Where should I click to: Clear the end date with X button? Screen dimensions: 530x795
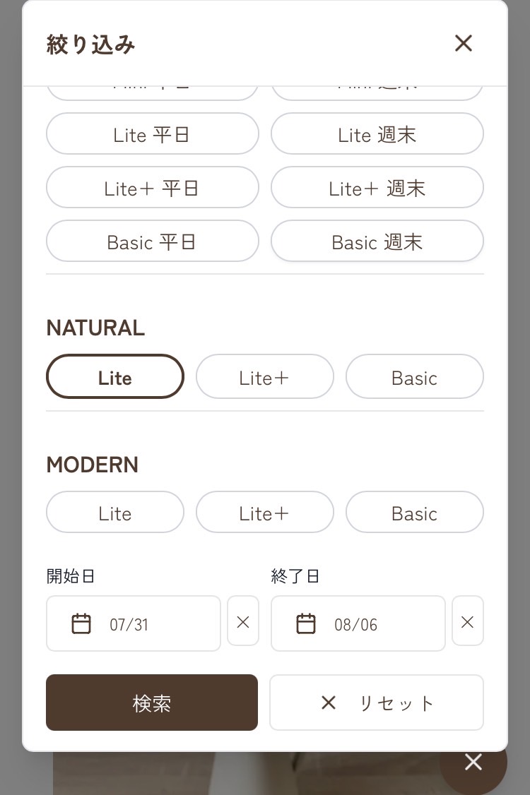[467, 621]
